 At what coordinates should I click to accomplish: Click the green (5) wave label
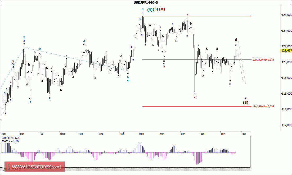click(x=155, y=9)
